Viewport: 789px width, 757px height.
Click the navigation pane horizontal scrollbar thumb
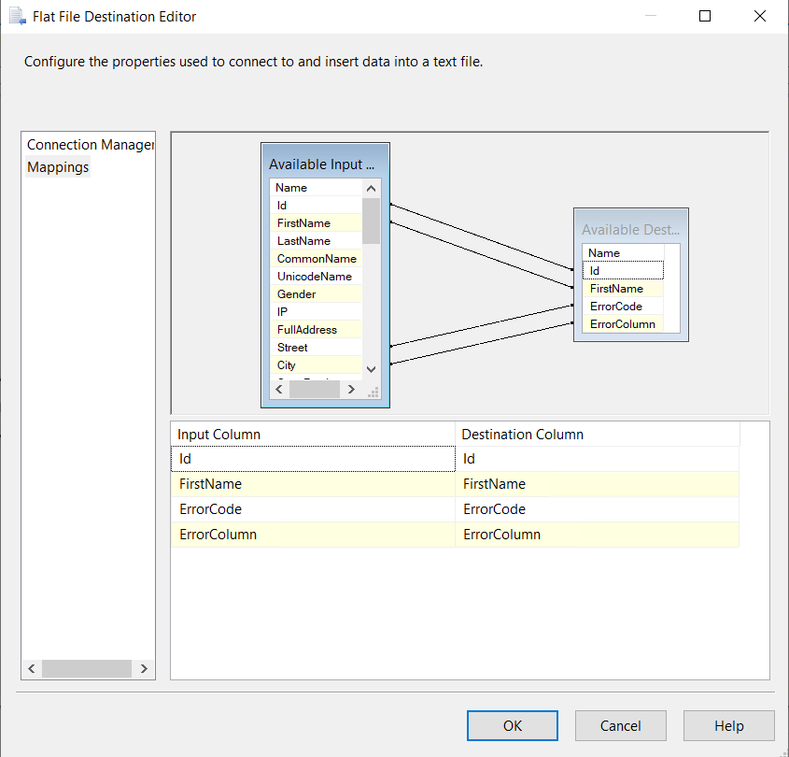point(86,668)
